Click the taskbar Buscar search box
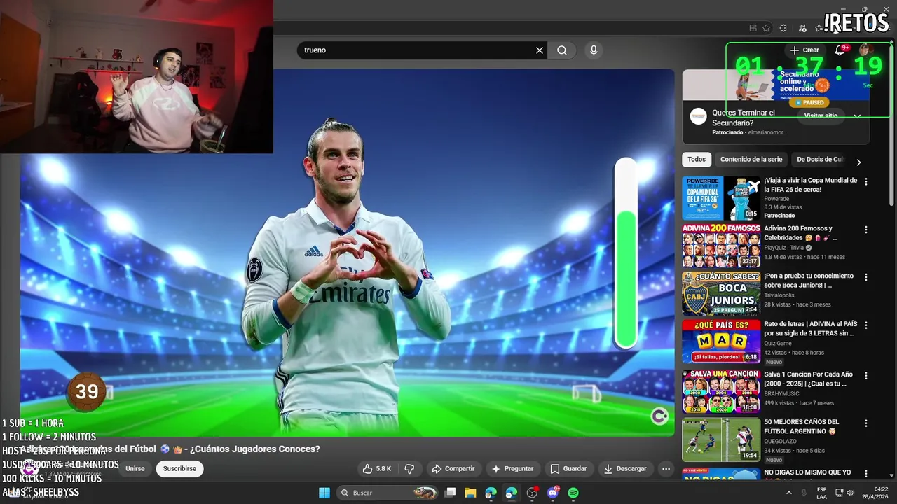Viewport: 897px width, 504px height. click(x=388, y=493)
